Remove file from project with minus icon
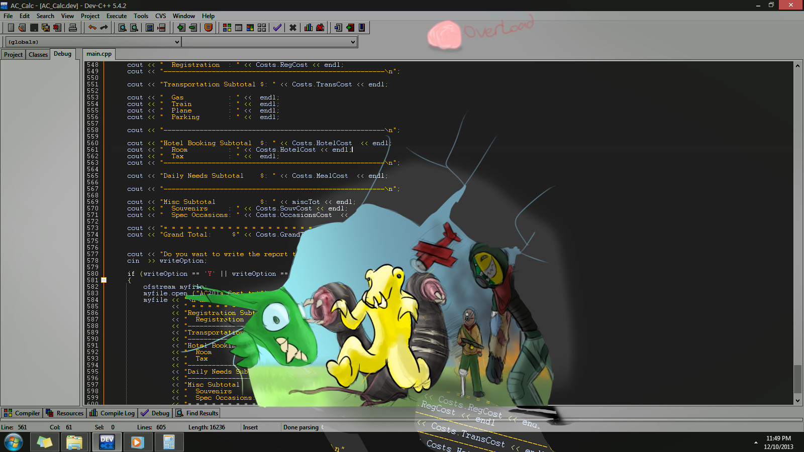The image size is (804, 452). tap(193, 28)
